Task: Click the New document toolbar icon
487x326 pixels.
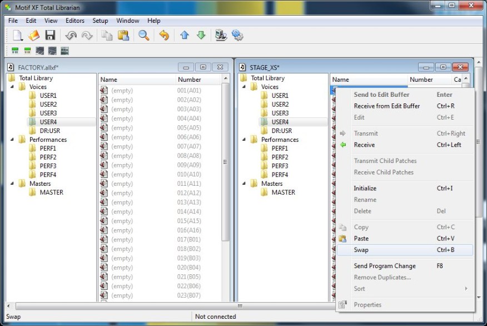Action: coord(18,36)
